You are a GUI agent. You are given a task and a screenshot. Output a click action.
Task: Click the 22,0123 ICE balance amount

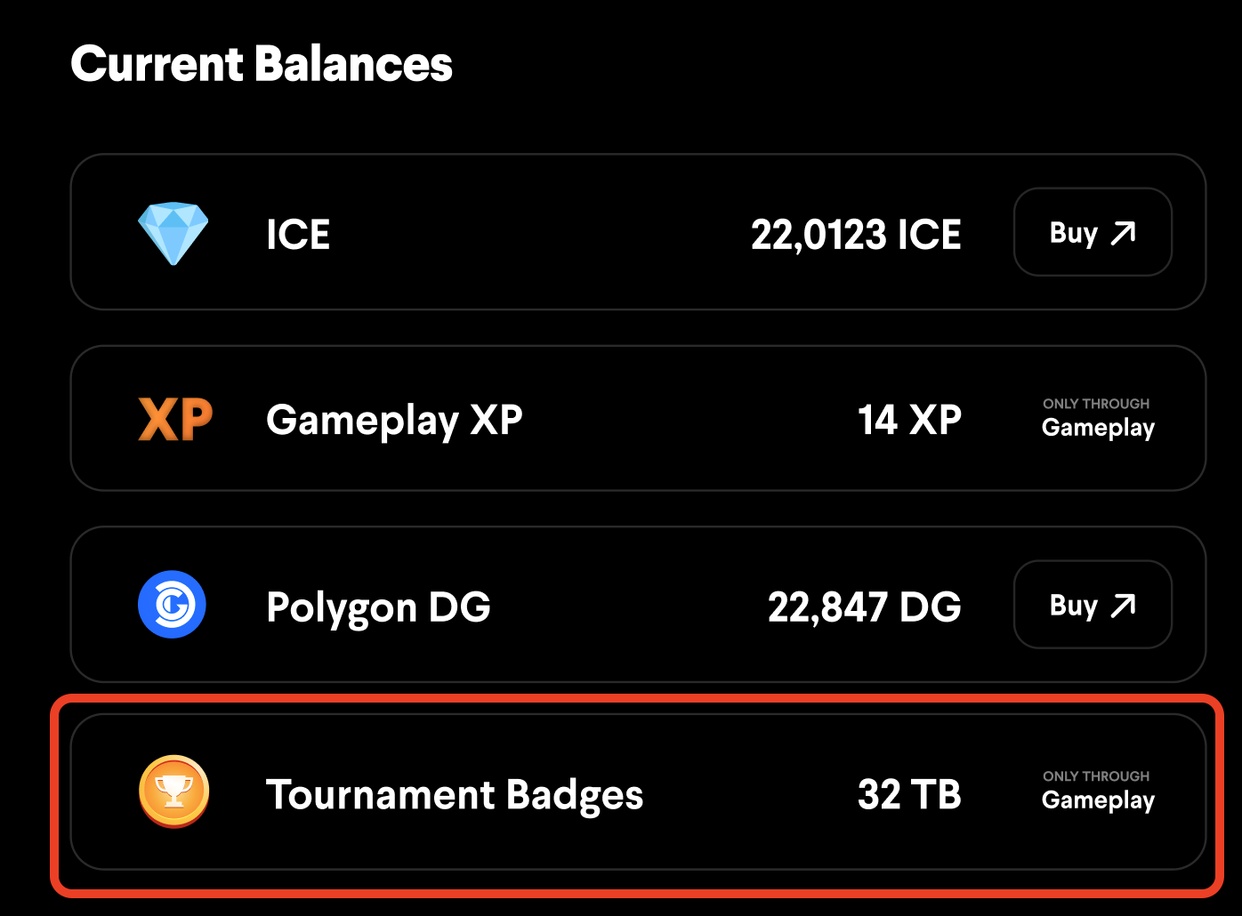(x=856, y=236)
